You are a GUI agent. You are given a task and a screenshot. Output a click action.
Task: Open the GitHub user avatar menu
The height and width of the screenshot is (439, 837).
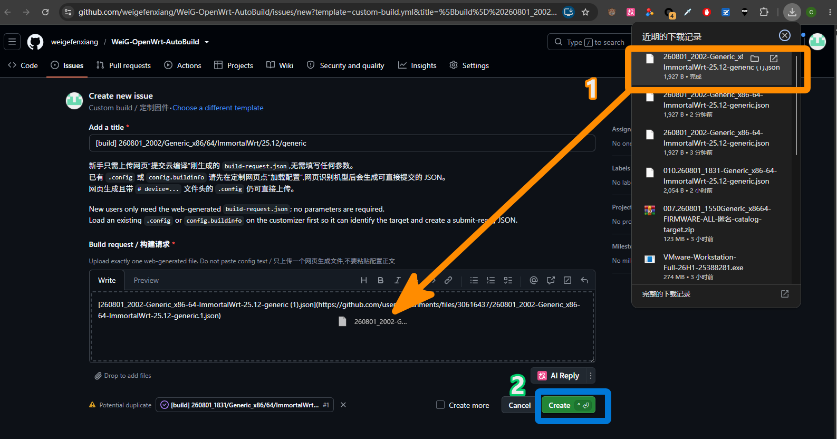coord(817,41)
